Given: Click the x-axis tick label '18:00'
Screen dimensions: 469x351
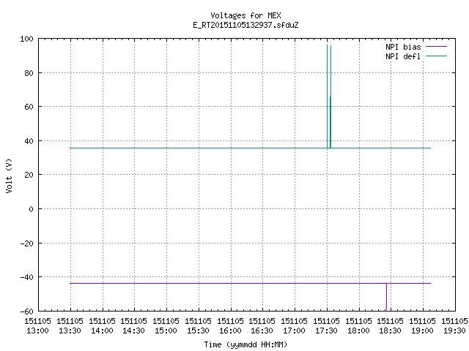Looking at the screenshot, I should point(358,331).
